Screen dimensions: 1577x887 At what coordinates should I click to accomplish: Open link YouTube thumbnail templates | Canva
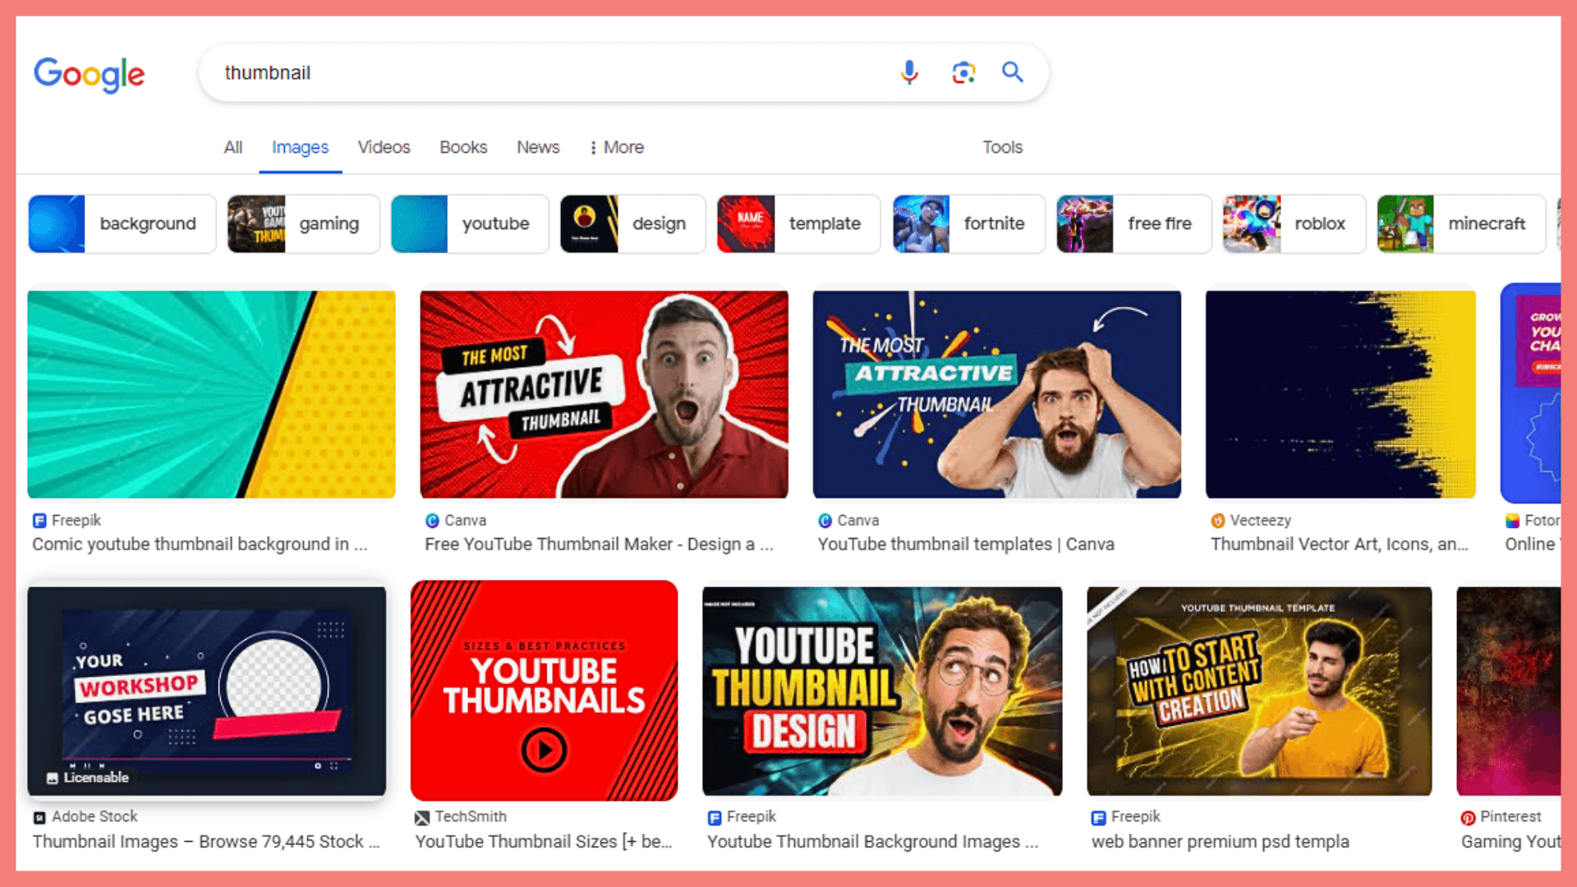[x=966, y=545]
